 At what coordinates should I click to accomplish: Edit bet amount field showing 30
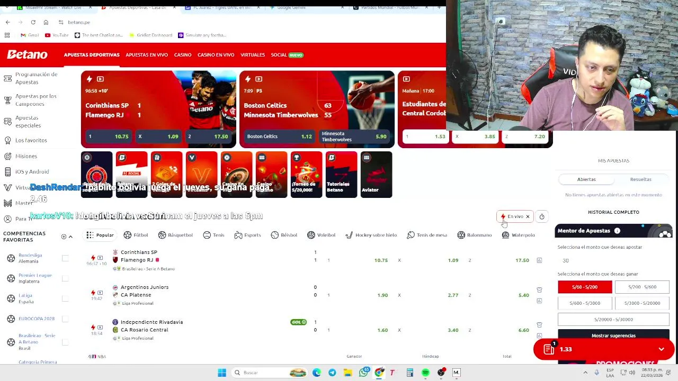[x=613, y=260]
